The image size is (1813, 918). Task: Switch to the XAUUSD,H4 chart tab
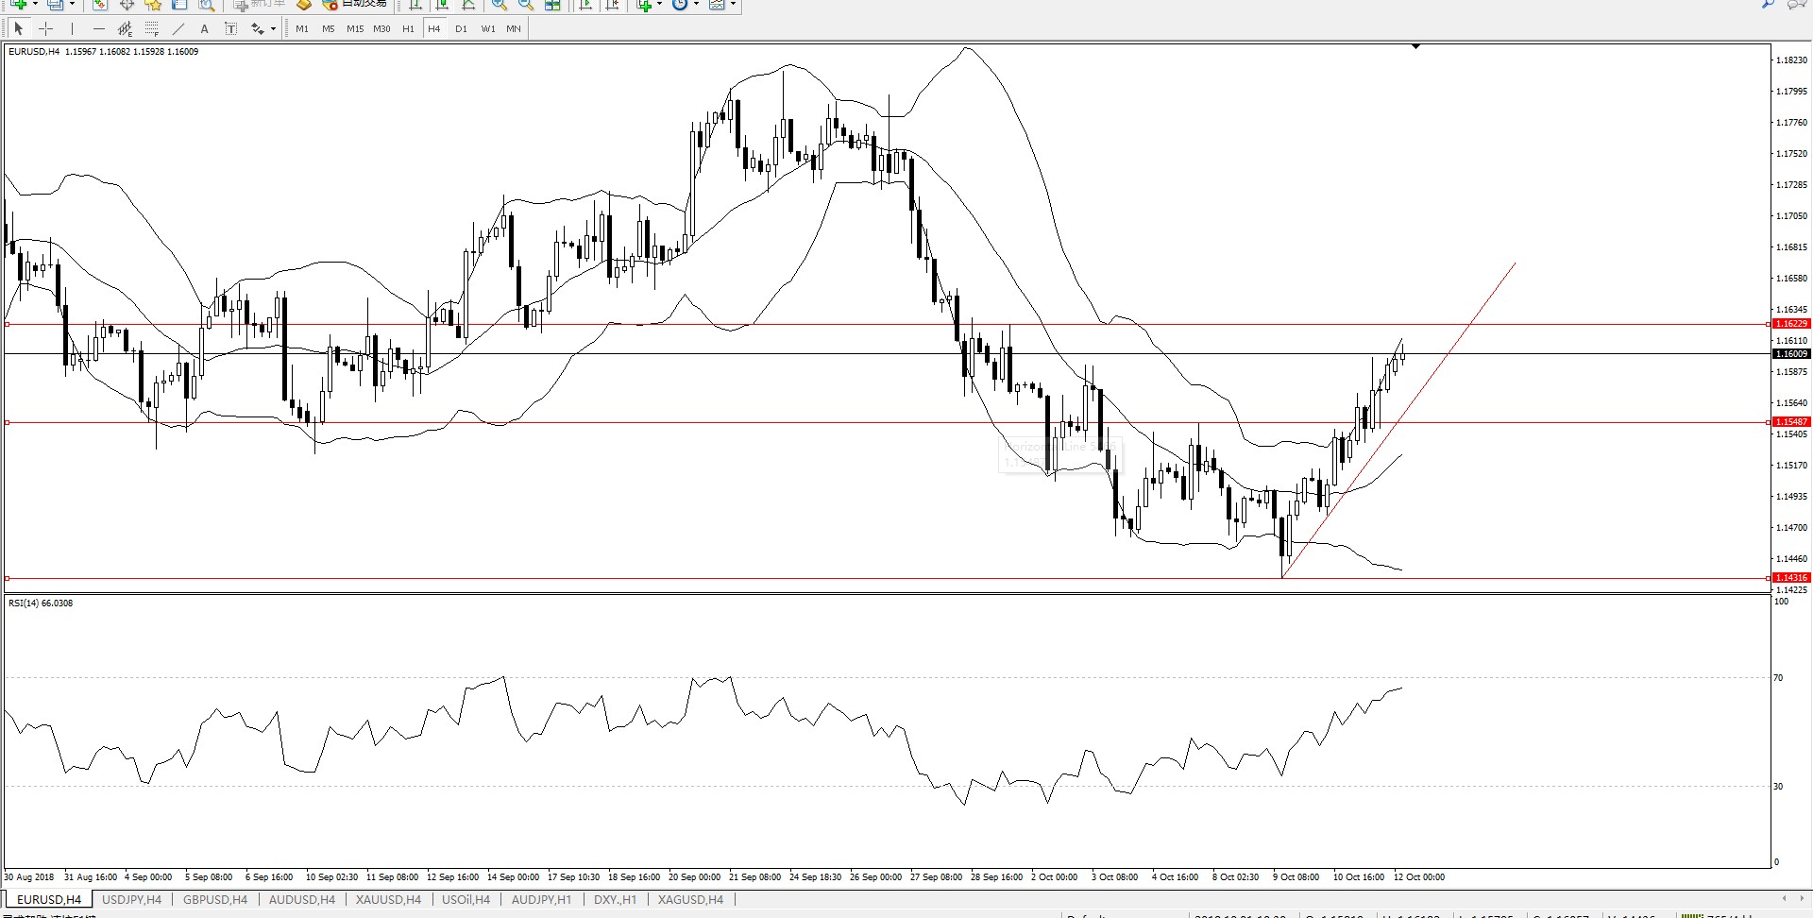point(388,899)
